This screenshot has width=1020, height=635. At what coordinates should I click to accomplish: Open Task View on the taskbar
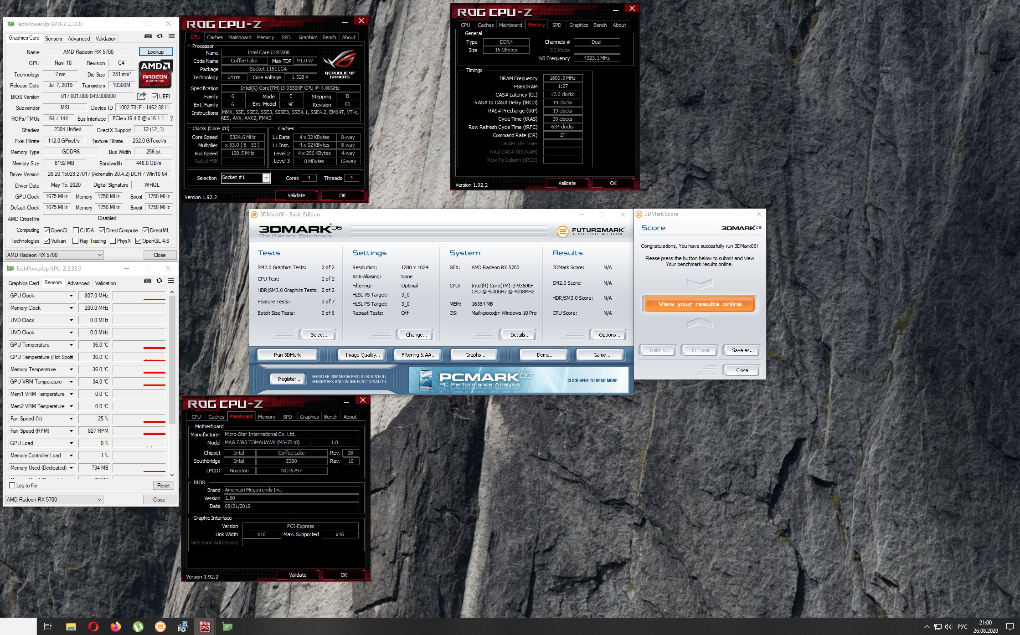coord(48,627)
